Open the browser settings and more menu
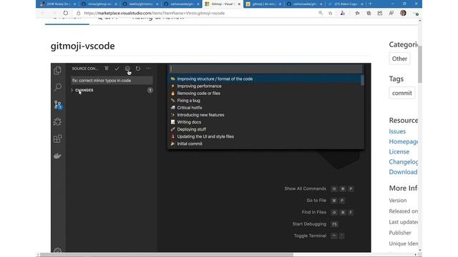This screenshot has width=458, height=257. (x=416, y=14)
